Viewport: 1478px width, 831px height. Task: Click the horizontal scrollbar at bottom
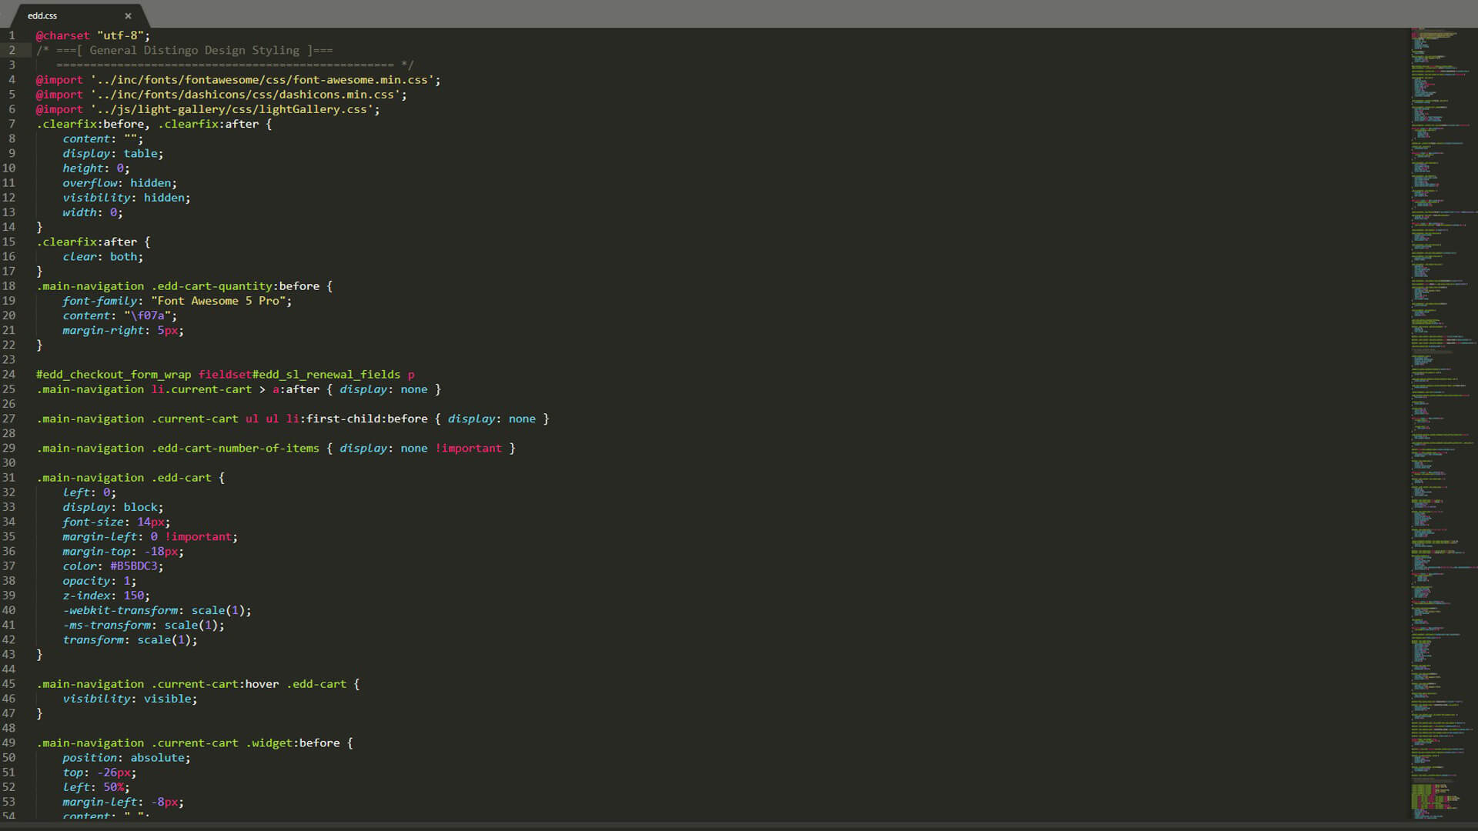[693, 826]
